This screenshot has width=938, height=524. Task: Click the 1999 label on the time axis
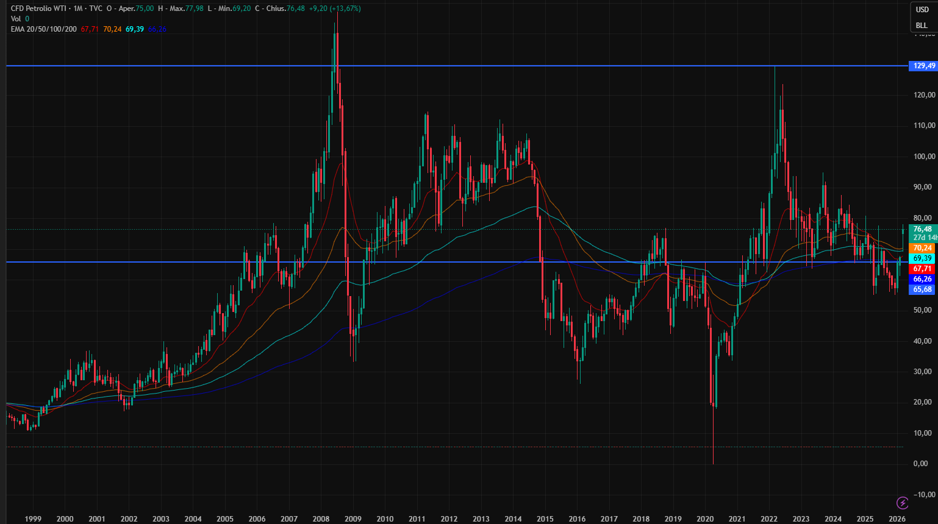pos(33,519)
